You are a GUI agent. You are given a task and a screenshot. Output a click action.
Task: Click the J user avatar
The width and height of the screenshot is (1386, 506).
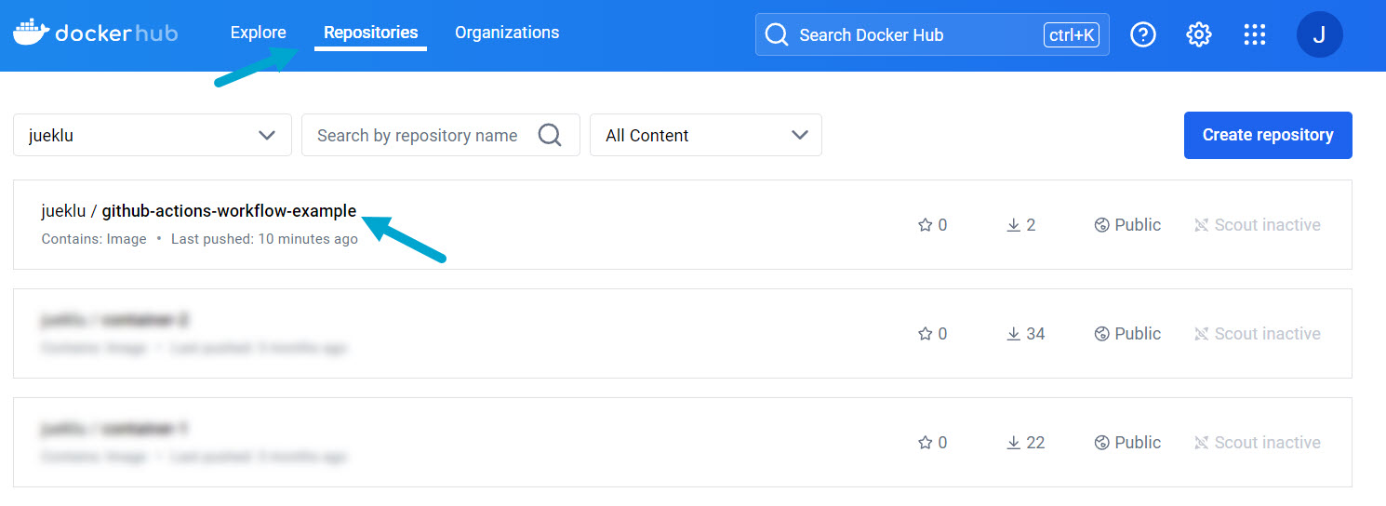click(1318, 34)
